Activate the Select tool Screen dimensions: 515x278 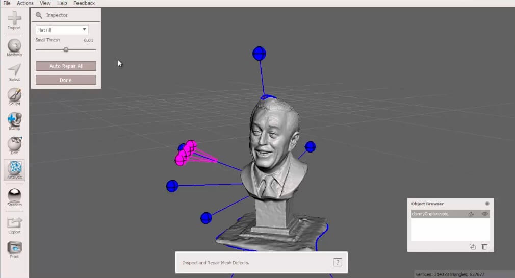(14, 72)
